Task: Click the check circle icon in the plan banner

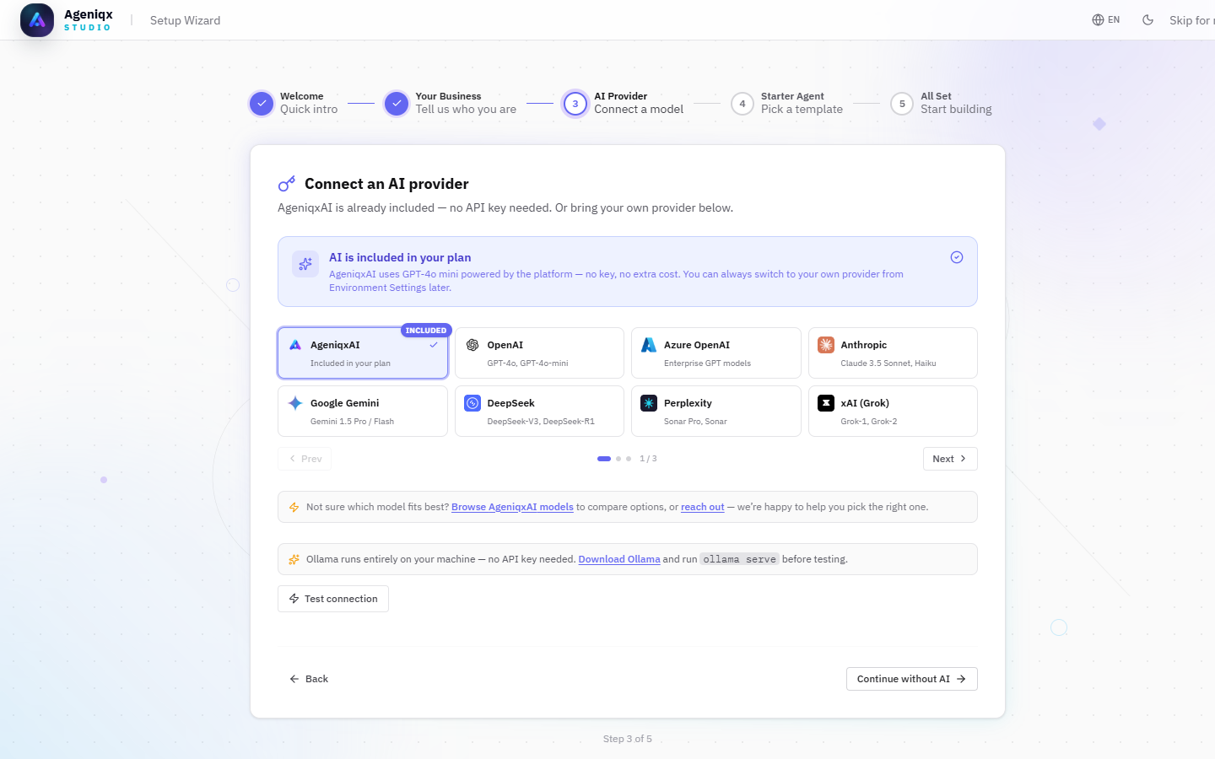Action: point(957,257)
